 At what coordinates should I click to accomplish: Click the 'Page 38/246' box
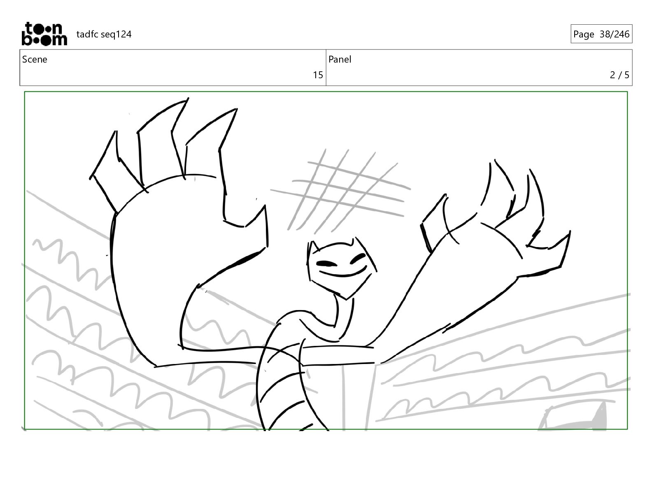pyautogui.click(x=601, y=34)
